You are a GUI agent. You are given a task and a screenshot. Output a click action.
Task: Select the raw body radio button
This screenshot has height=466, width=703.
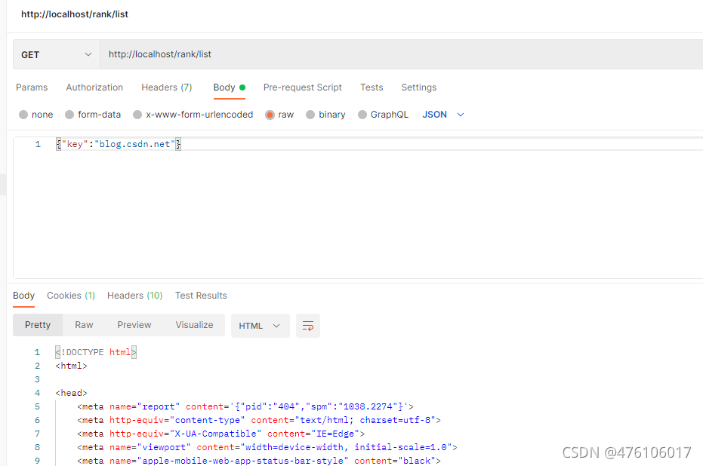click(270, 115)
